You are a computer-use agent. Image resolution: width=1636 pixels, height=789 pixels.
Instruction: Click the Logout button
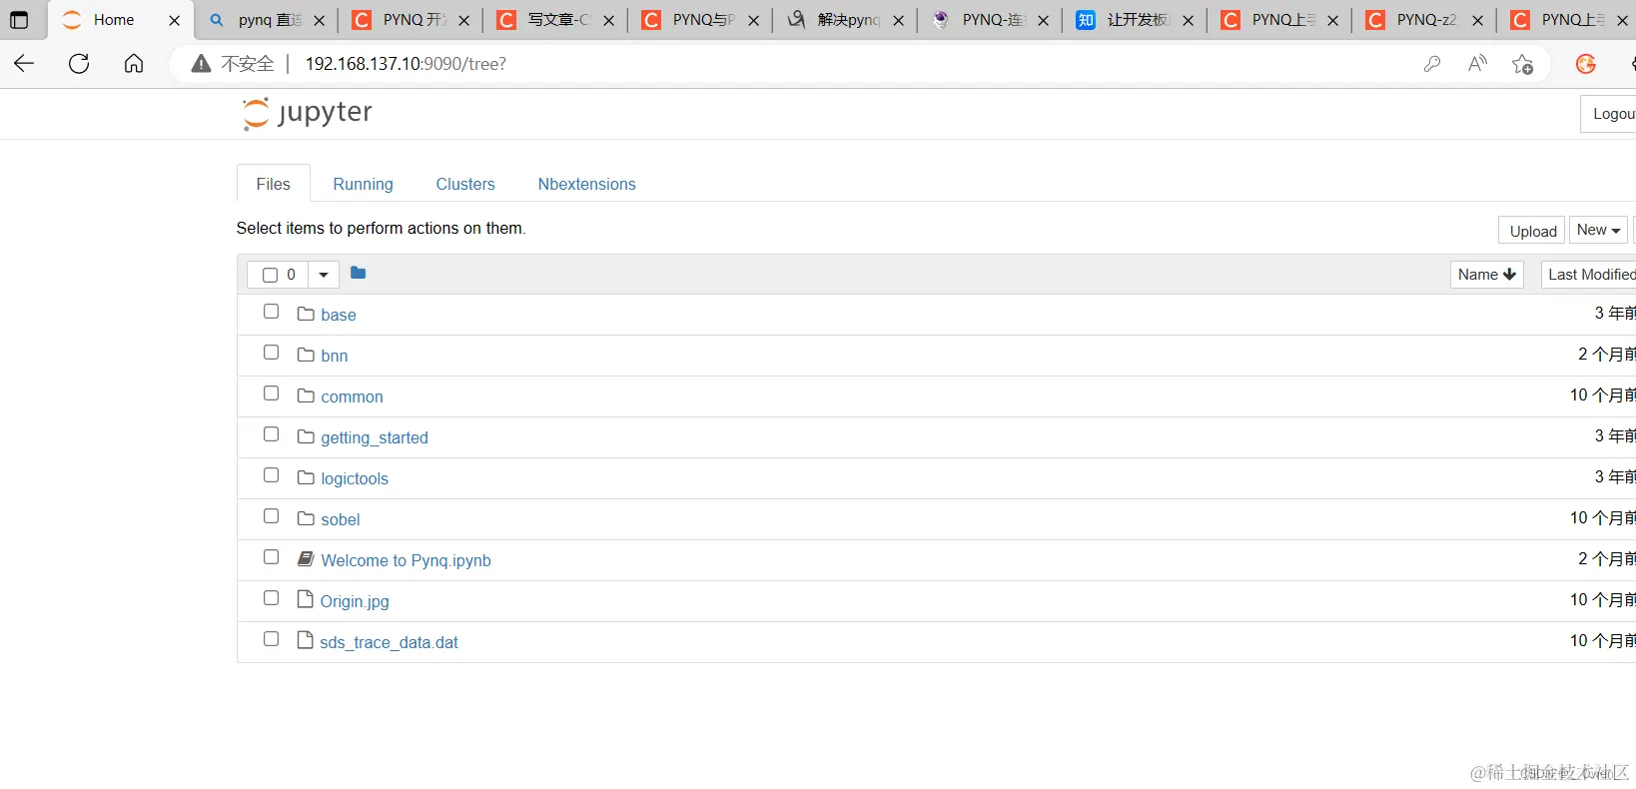(x=1610, y=114)
